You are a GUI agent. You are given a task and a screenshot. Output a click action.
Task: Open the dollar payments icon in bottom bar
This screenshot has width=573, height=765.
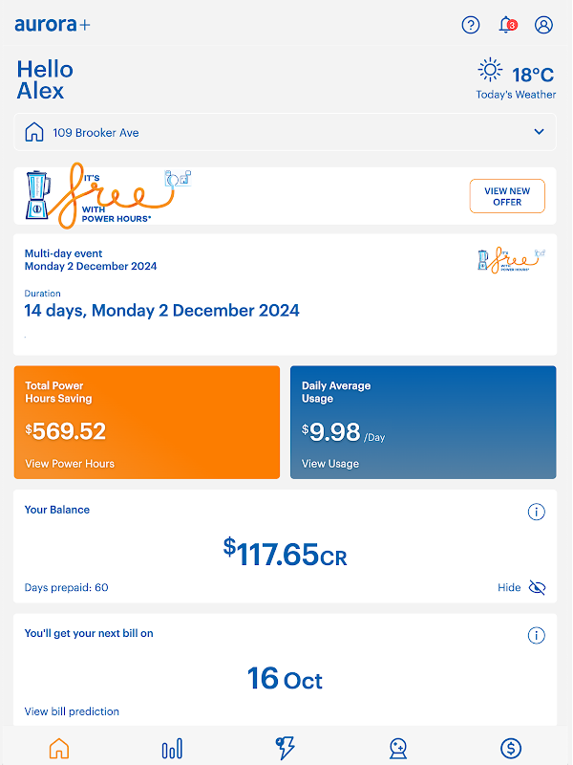(x=511, y=749)
